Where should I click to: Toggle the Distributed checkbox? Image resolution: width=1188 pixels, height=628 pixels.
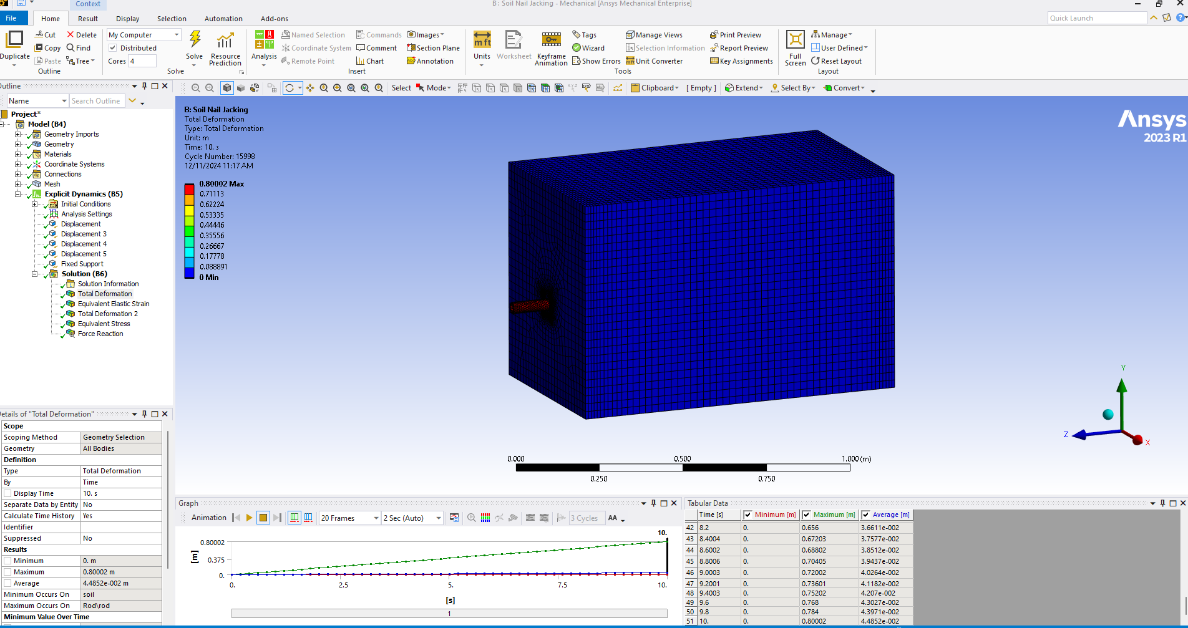113,48
